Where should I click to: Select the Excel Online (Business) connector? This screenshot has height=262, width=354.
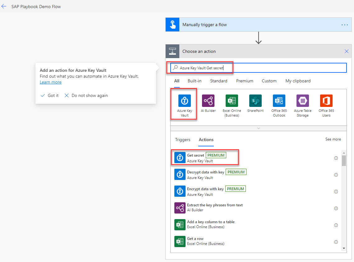[232, 106]
